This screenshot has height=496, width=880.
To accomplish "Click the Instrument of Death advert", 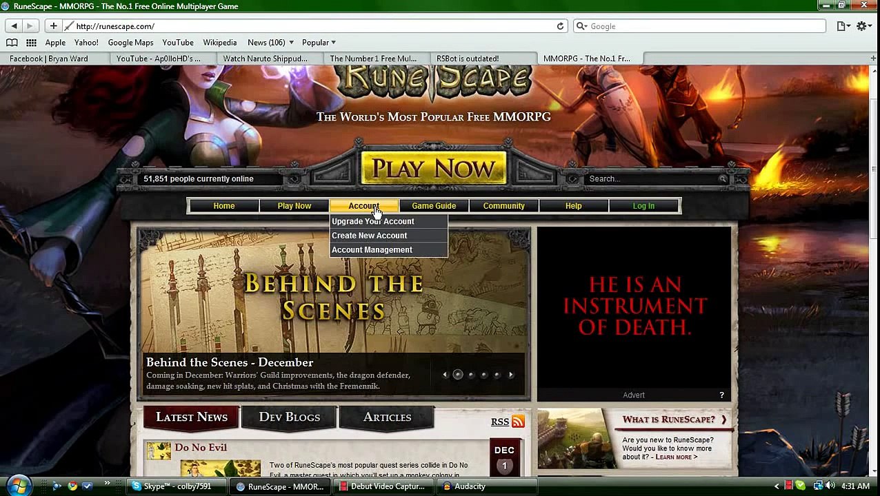I will (634, 308).
